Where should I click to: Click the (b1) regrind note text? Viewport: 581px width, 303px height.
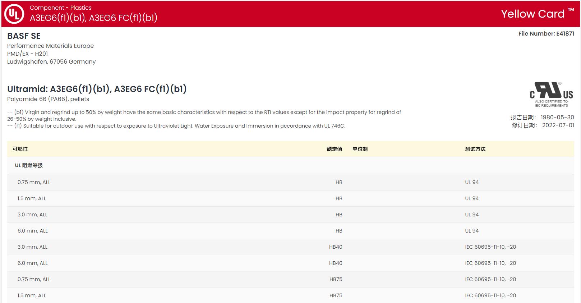click(x=204, y=115)
